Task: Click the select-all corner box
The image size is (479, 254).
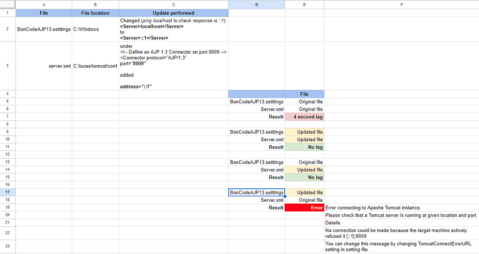Action: (8, 5)
